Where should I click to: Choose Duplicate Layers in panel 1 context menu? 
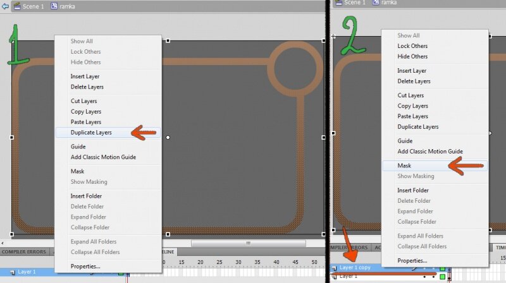[91, 133]
